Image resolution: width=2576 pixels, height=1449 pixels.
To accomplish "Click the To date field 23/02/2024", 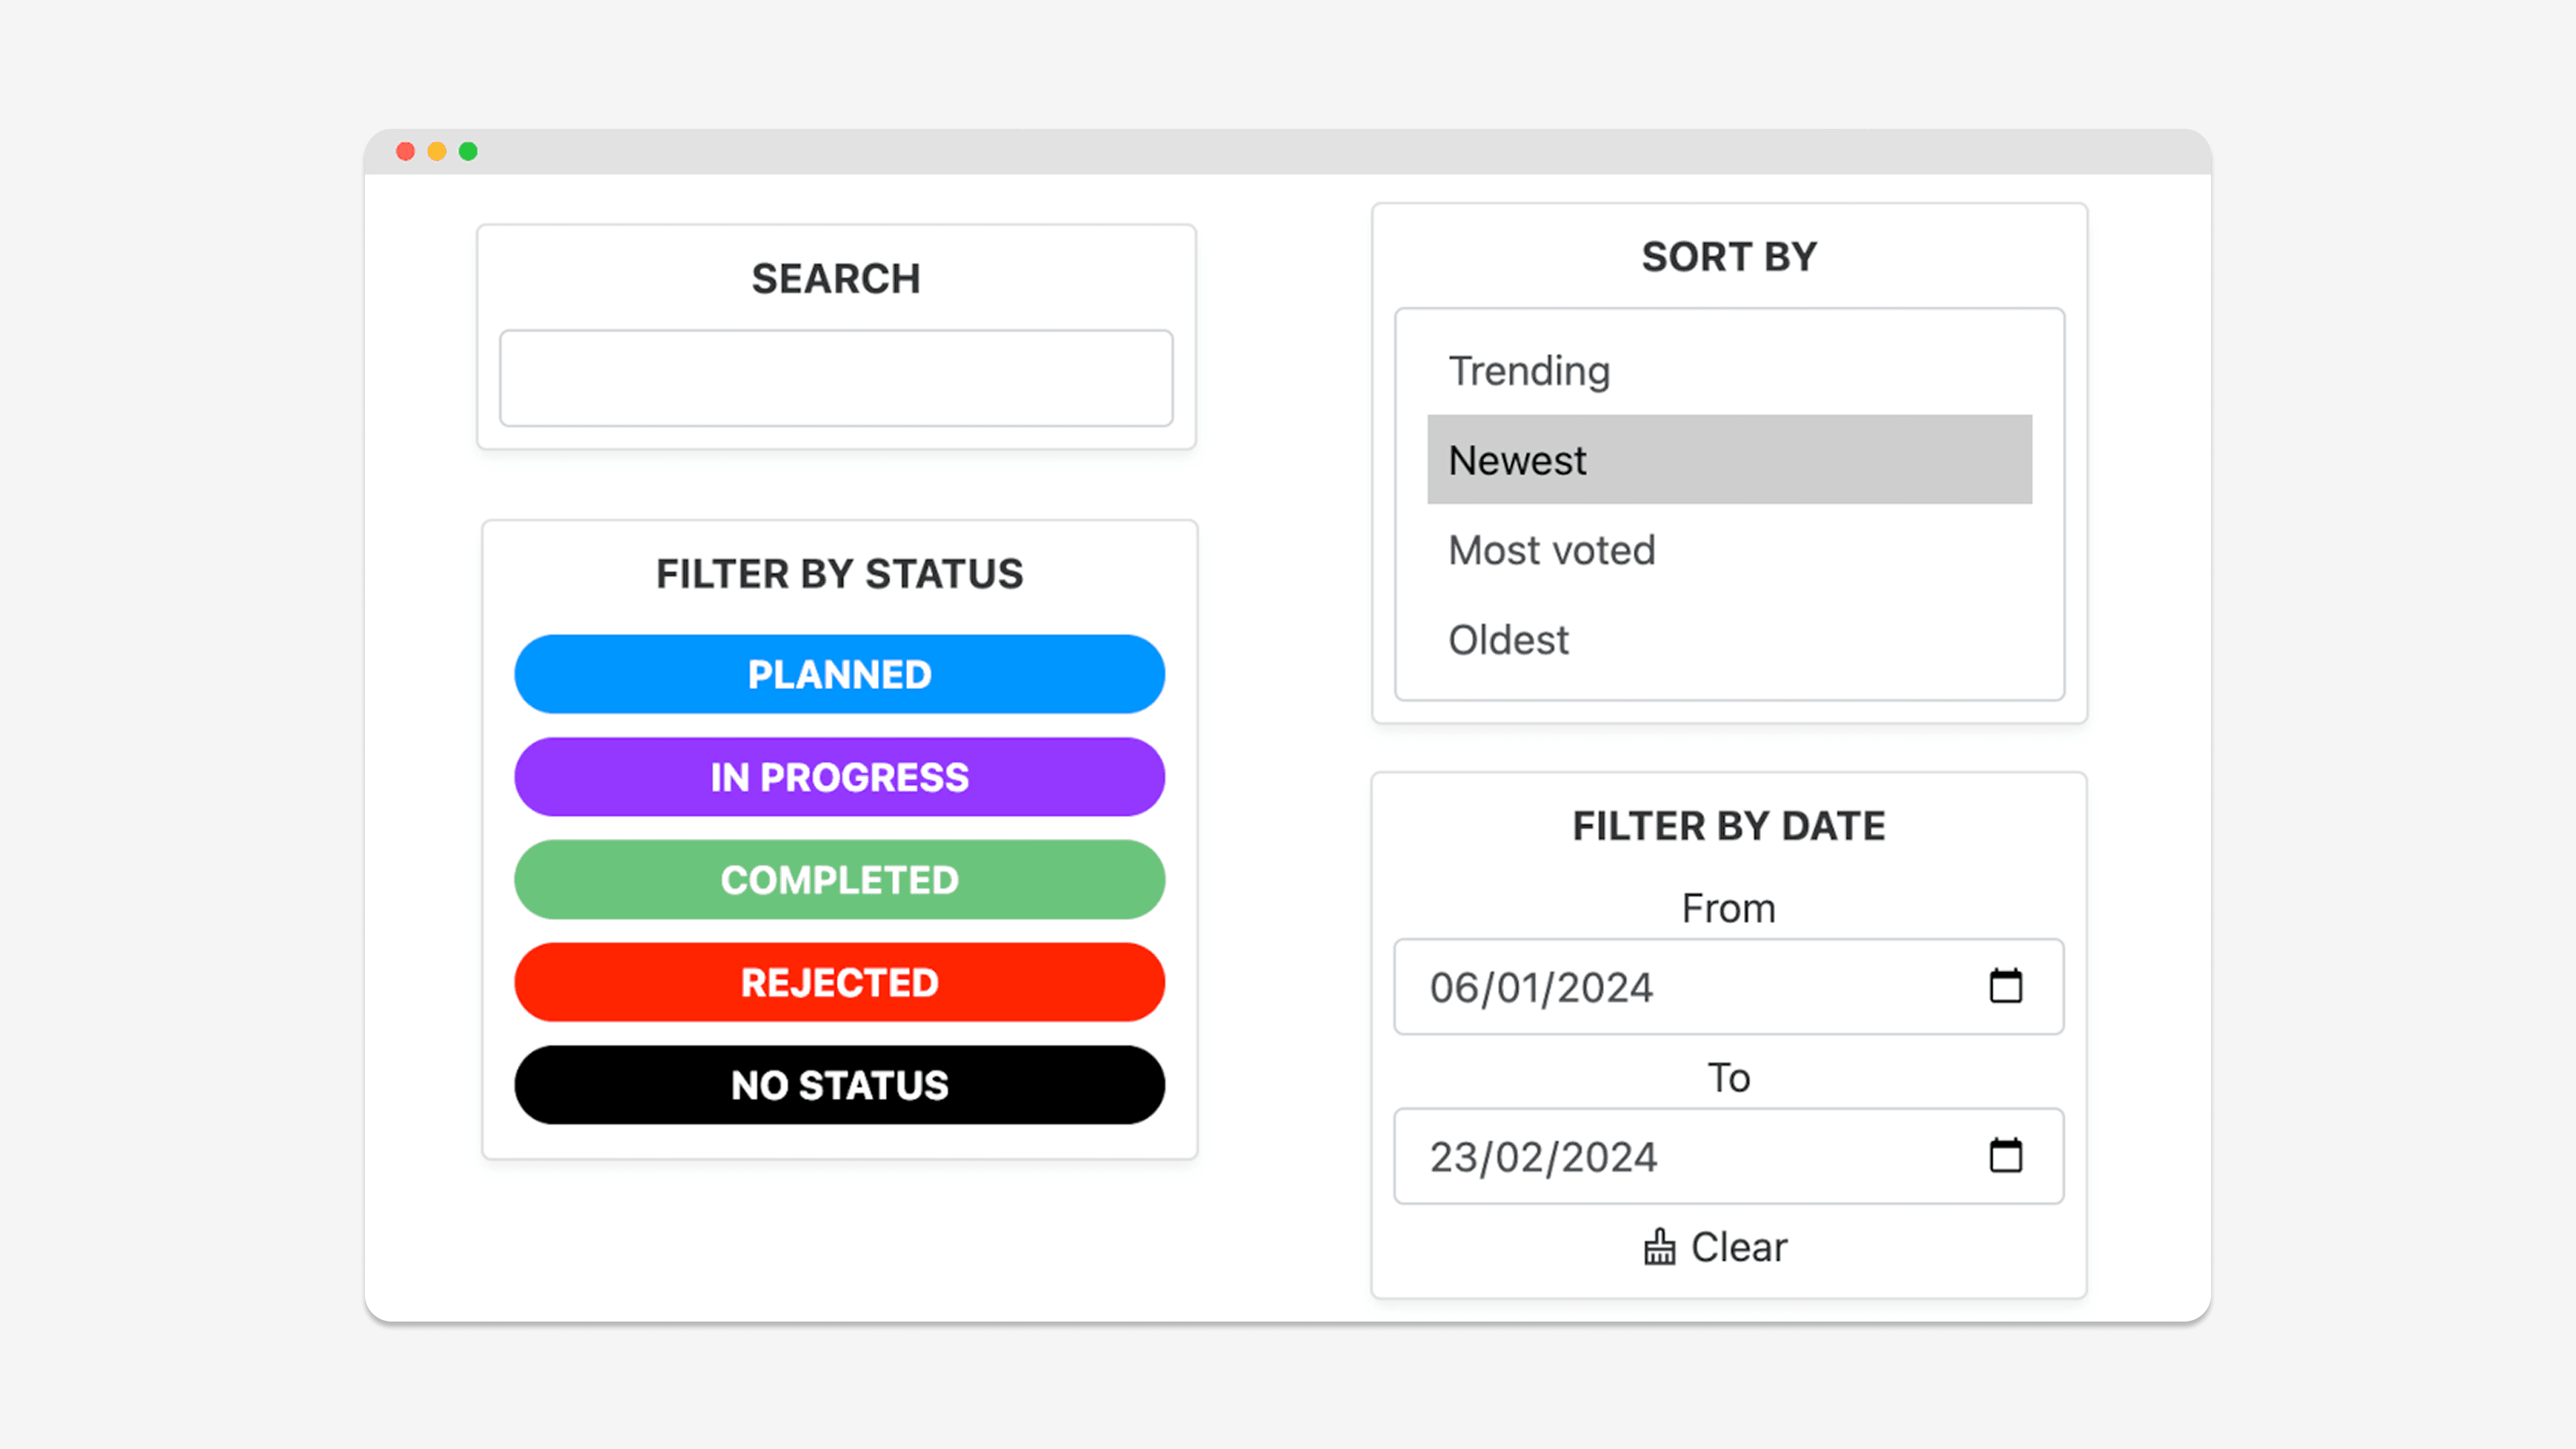I will 1729,1156.
